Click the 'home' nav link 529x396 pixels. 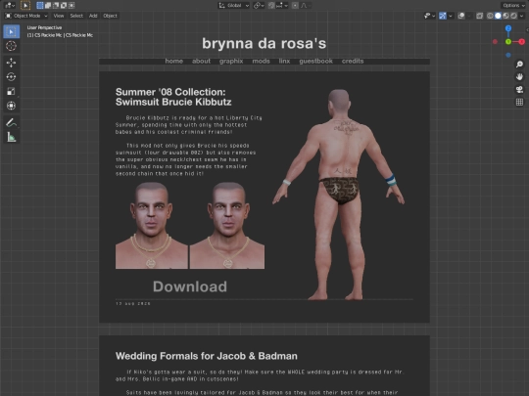pyautogui.click(x=174, y=61)
